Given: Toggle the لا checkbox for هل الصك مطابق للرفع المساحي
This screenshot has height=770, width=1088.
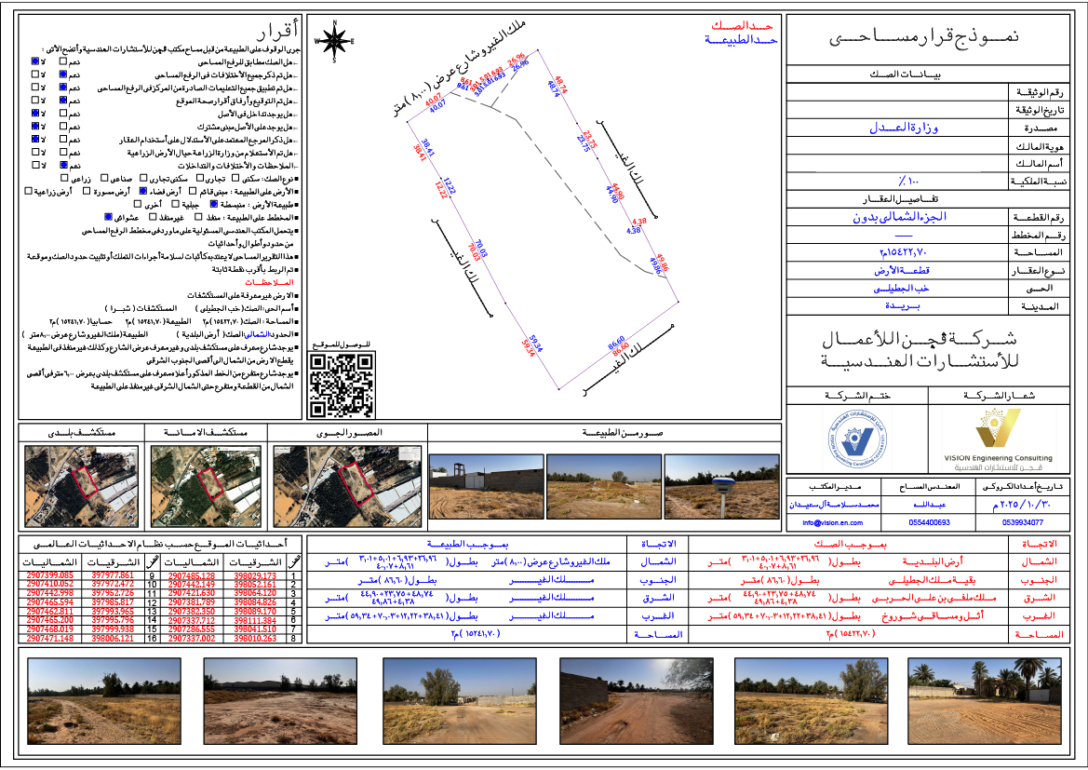Looking at the screenshot, I should (x=34, y=61).
